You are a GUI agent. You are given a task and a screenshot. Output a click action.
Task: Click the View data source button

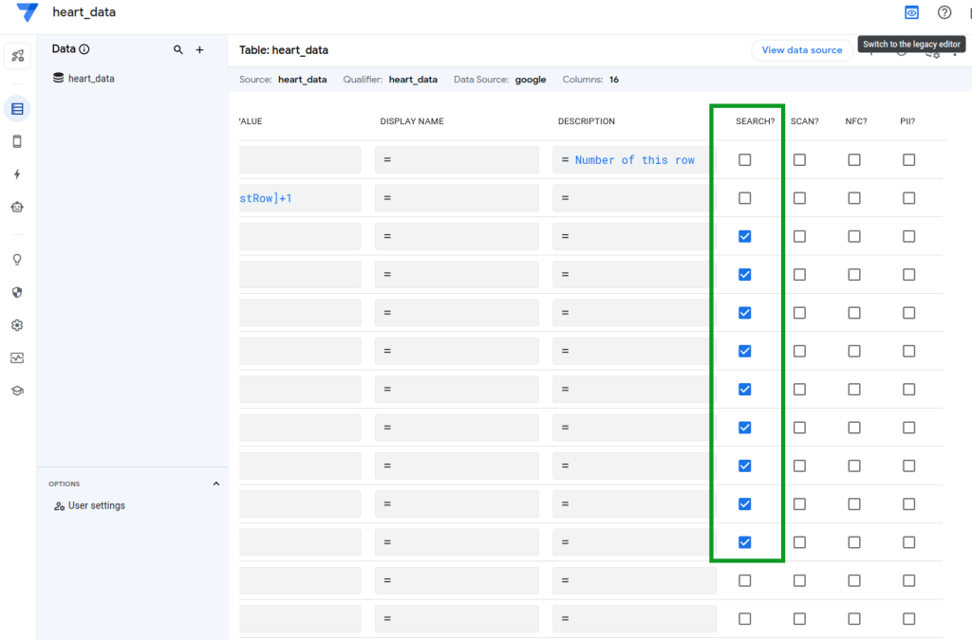(x=801, y=50)
